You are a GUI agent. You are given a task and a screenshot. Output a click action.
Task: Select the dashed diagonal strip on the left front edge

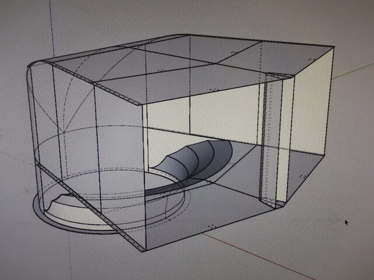point(91,207)
